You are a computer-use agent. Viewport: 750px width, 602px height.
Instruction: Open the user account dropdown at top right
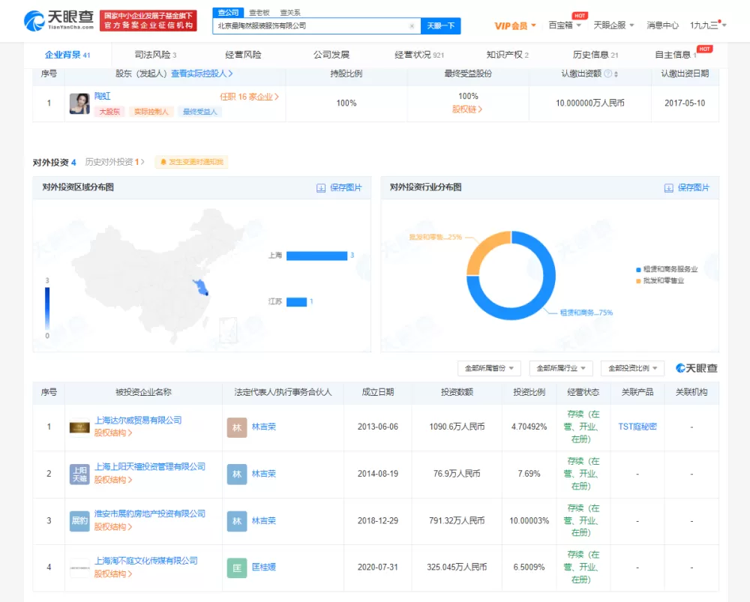(x=708, y=25)
